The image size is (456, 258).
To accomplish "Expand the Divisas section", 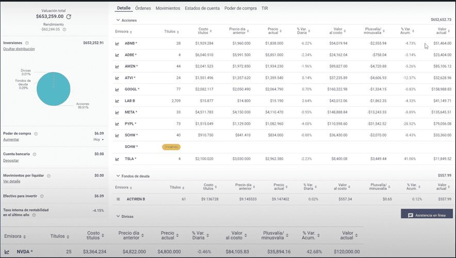I will [118, 216].
